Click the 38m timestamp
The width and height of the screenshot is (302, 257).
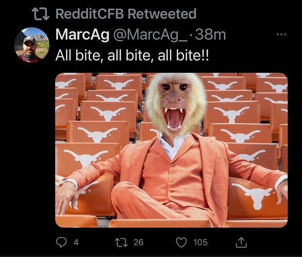[x=210, y=35]
